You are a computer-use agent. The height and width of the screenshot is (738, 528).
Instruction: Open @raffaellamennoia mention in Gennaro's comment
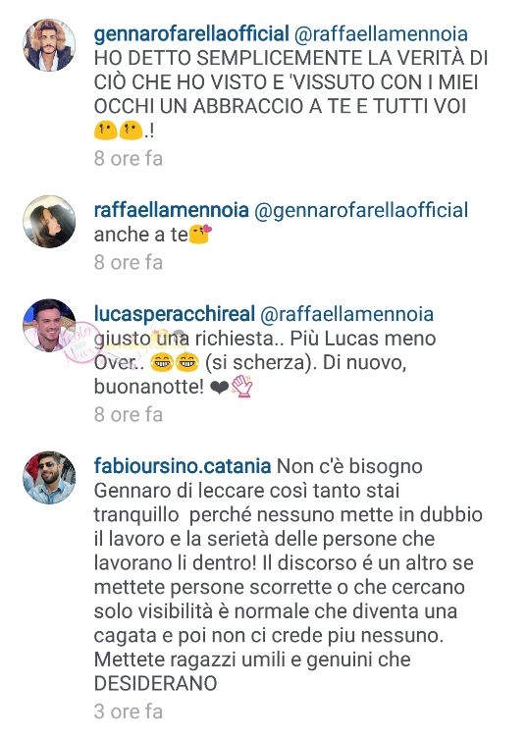click(381, 34)
